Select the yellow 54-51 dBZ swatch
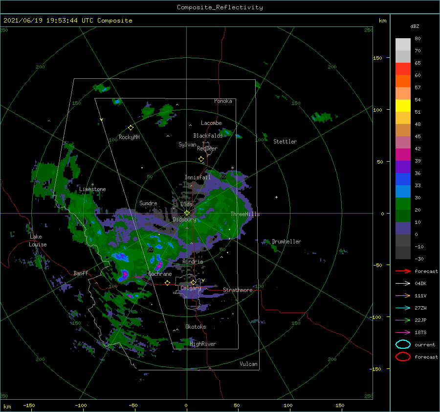This screenshot has height=412, width=440. (x=403, y=106)
